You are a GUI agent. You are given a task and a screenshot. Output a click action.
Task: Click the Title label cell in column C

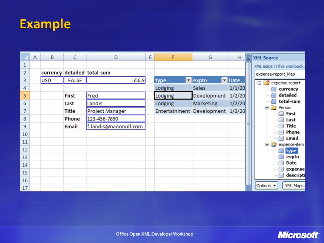click(x=75, y=111)
